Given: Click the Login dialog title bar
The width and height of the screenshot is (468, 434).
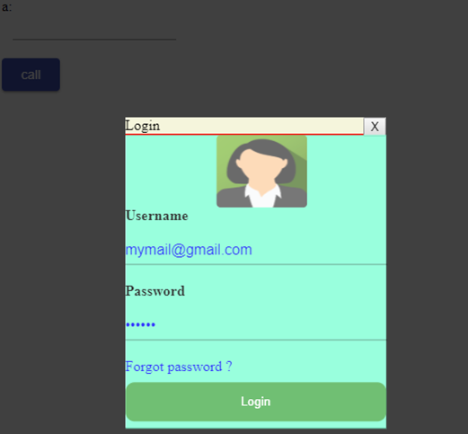Looking at the screenshot, I should coord(244,126).
